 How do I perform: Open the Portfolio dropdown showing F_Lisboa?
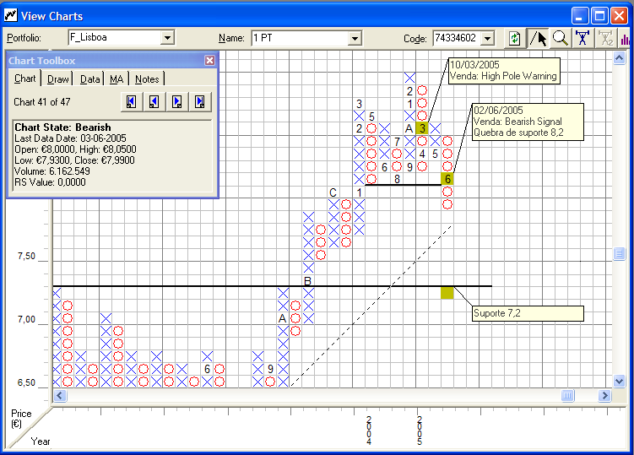(x=166, y=38)
